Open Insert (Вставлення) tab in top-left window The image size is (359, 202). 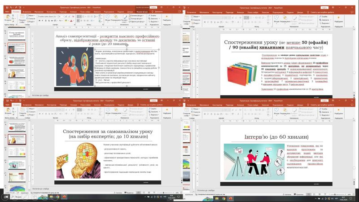pyautogui.click(x=27, y=12)
